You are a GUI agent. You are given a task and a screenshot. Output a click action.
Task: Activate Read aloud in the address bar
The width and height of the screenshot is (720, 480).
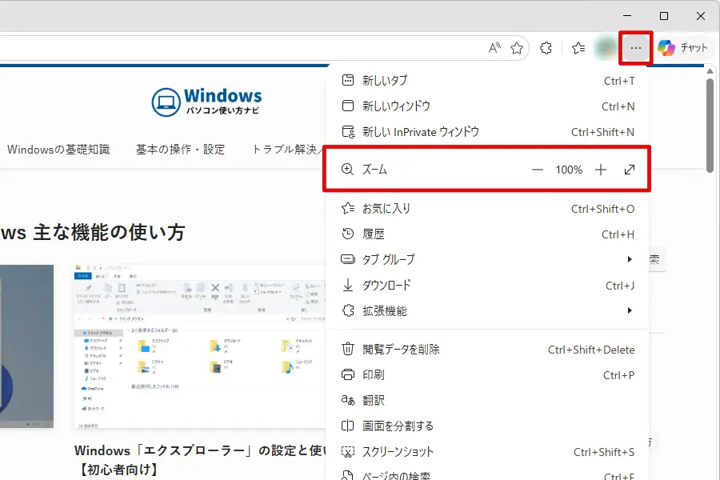click(x=494, y=48)
